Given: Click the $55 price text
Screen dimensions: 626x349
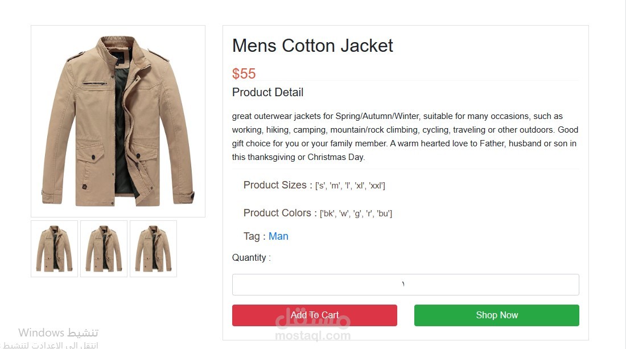Looking at the screenshot, I should 244,73.
